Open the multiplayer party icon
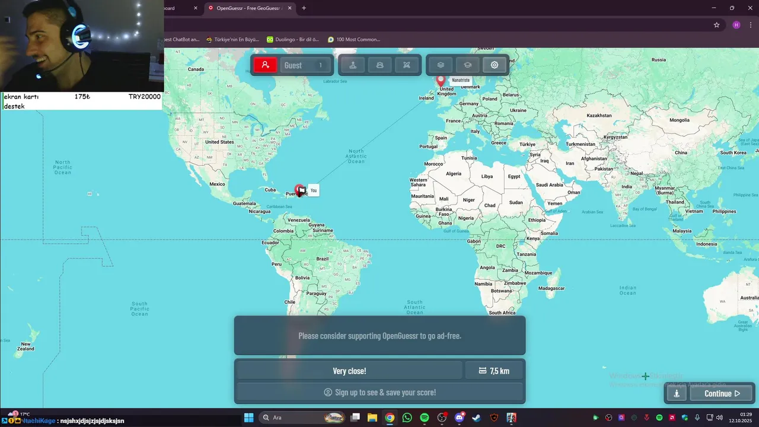This screenshot has height=427, width=759. (380, 65)
